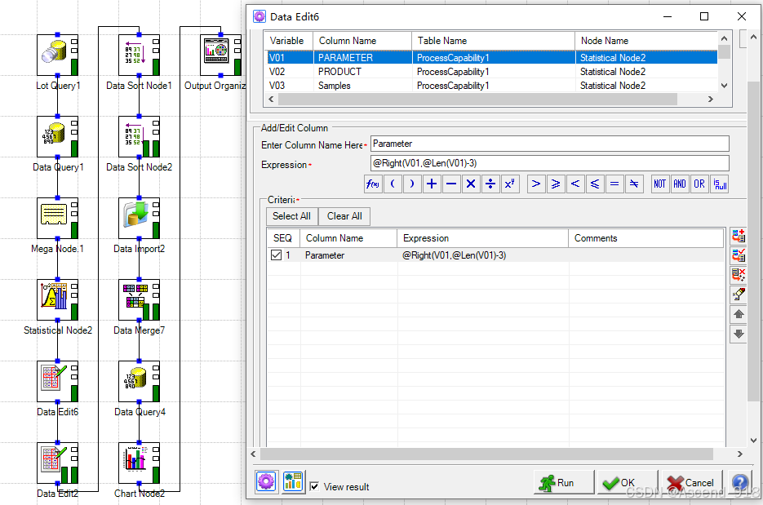
Task: Click the AND logical operator icon
Action: [680, 184]
